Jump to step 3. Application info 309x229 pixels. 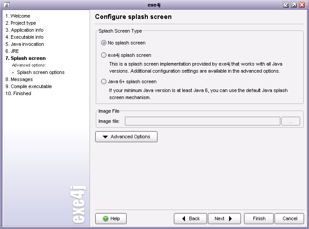pos(24,30)
